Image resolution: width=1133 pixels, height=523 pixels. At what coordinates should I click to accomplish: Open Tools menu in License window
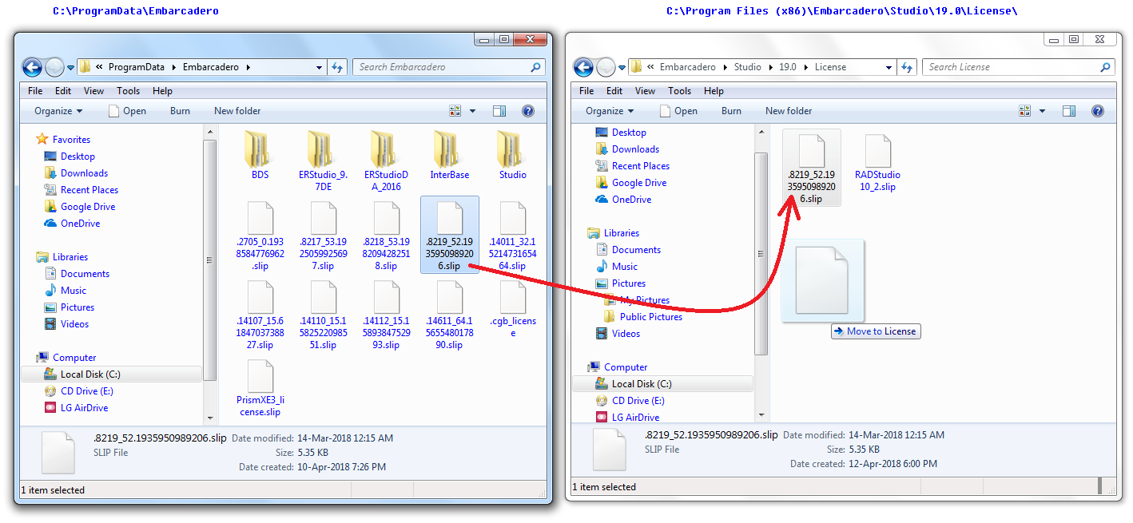(x=679, y=91)
